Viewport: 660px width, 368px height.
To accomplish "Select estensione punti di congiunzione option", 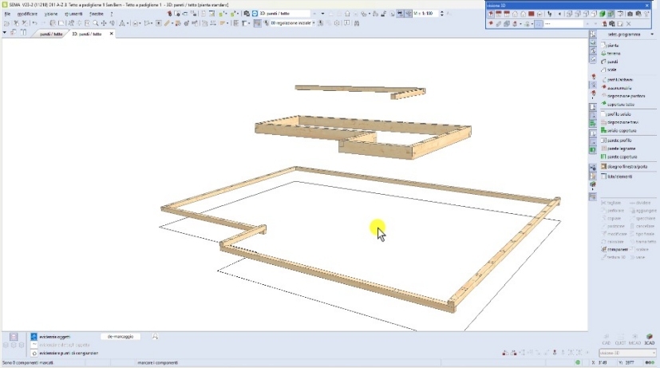I will pos(68,352).
